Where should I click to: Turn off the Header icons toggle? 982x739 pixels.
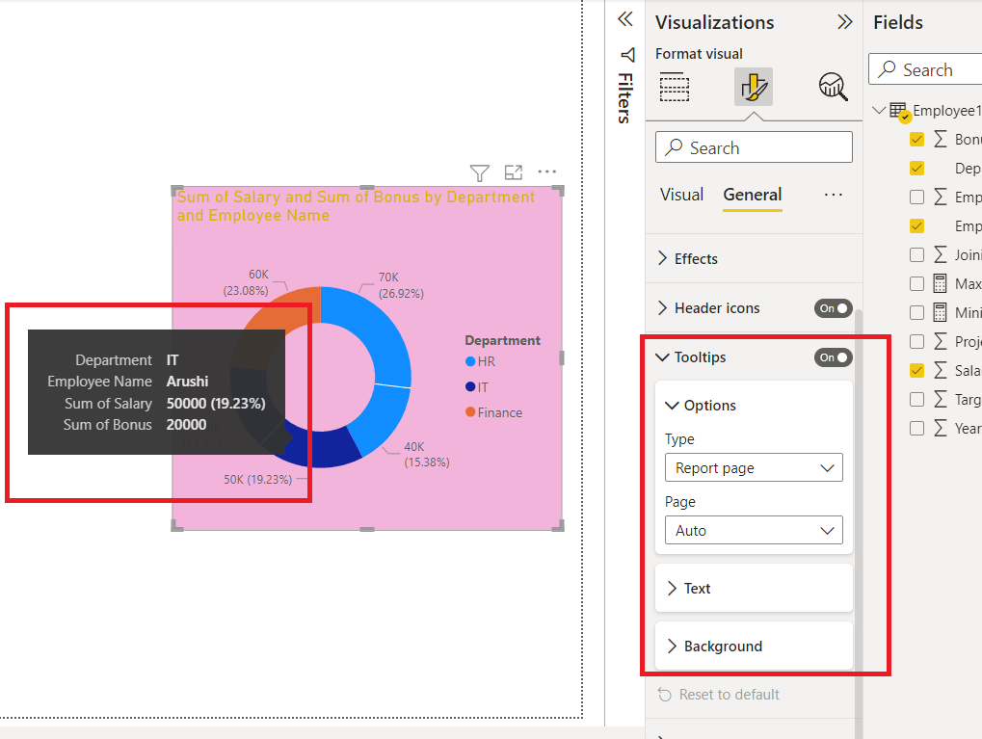point(833,308)
